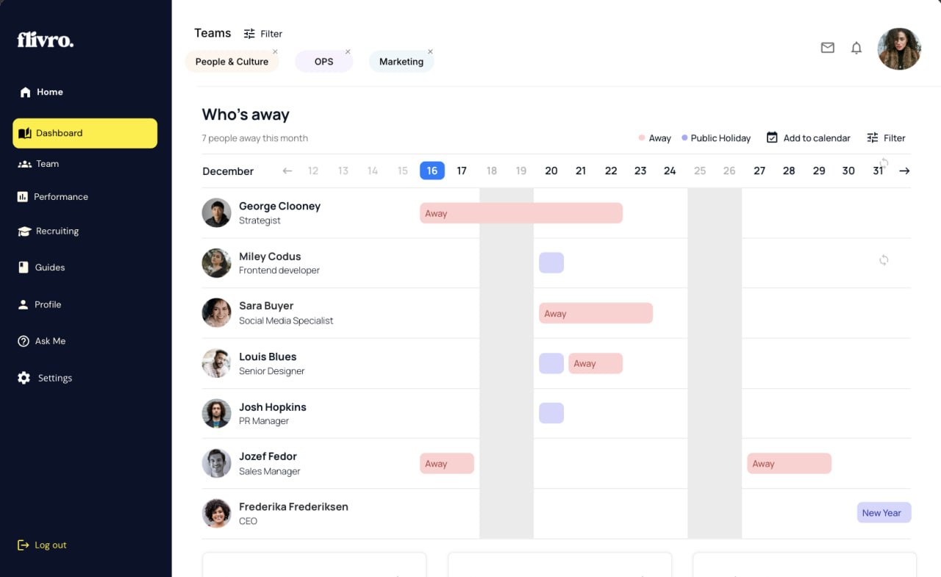Open Performance chart icon in sidebar
The image size is (941, 577).
click(23, 196)
